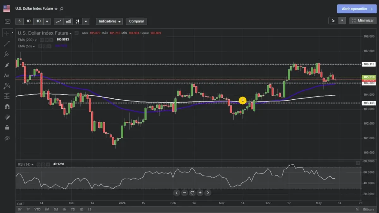Click the green 105.210 current price label
This screenshot has width=379, height=213.
pyautogui.click(x=369, y=77)
